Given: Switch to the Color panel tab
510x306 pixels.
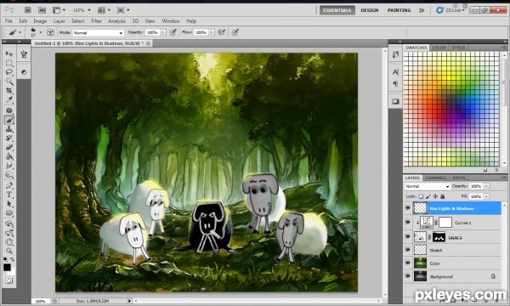Looking at the screenshot, I should [x=439, y=48].
